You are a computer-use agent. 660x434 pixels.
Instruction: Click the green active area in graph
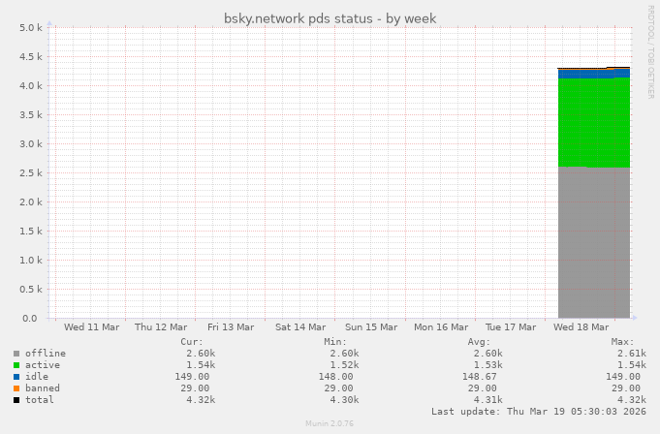tap(594, 123)
